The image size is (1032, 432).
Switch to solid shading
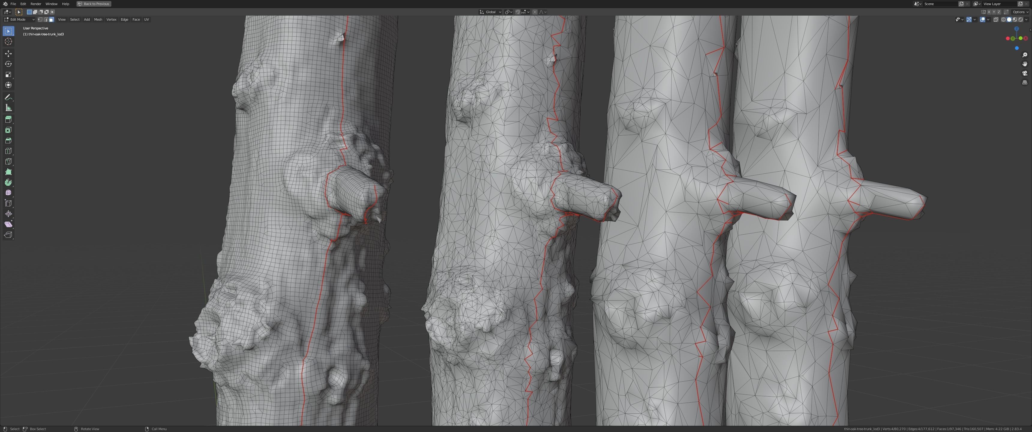(1009, 19)
